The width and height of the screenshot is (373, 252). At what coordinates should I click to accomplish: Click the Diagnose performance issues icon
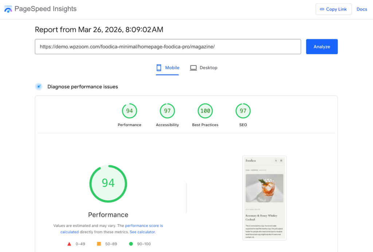39,87
